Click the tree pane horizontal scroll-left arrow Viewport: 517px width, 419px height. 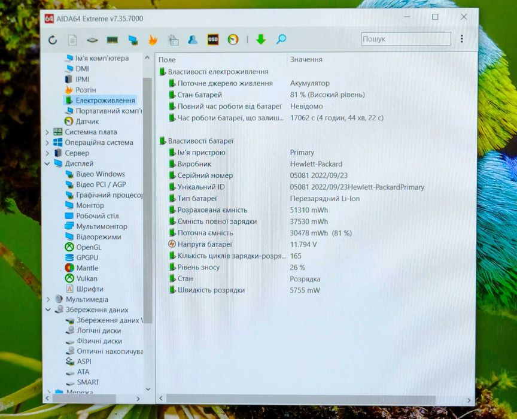click(47, 399)
